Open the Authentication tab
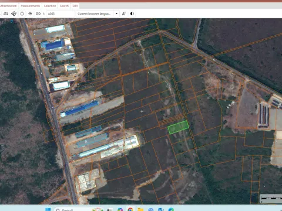 click(x=8, y=6)
